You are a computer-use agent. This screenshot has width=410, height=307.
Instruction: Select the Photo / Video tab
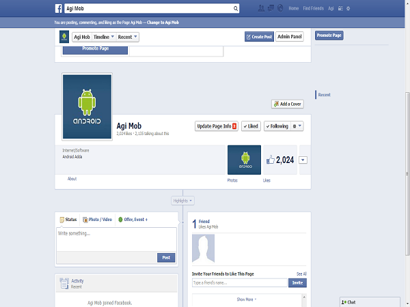click(97, 220)
